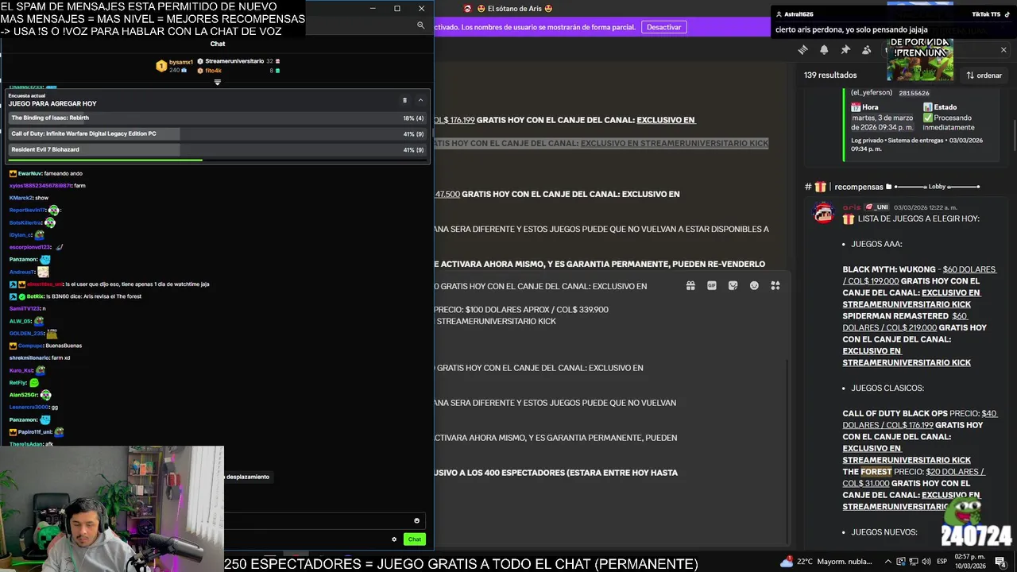Select Call of Duty: Infinite Warfare poll option
Screen dimensions: 1017x572
tap(217, 133)
